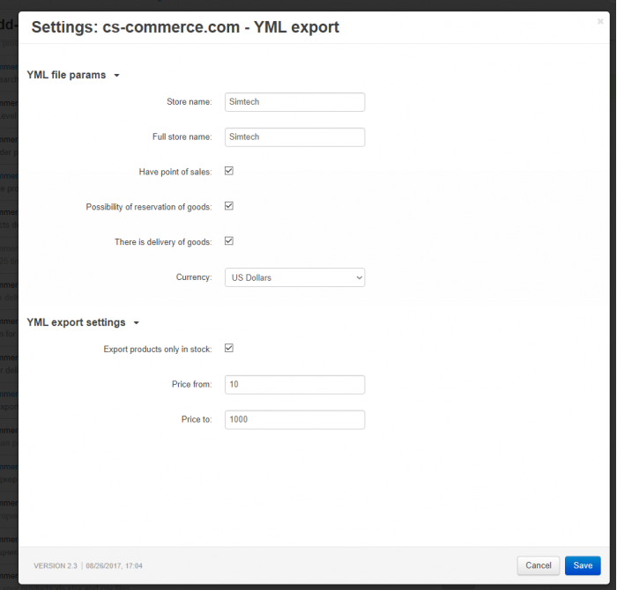Viewport: 617px width, 590px height.
Task: Close the YML export settings dialog
Action: [x=599, y=21]
